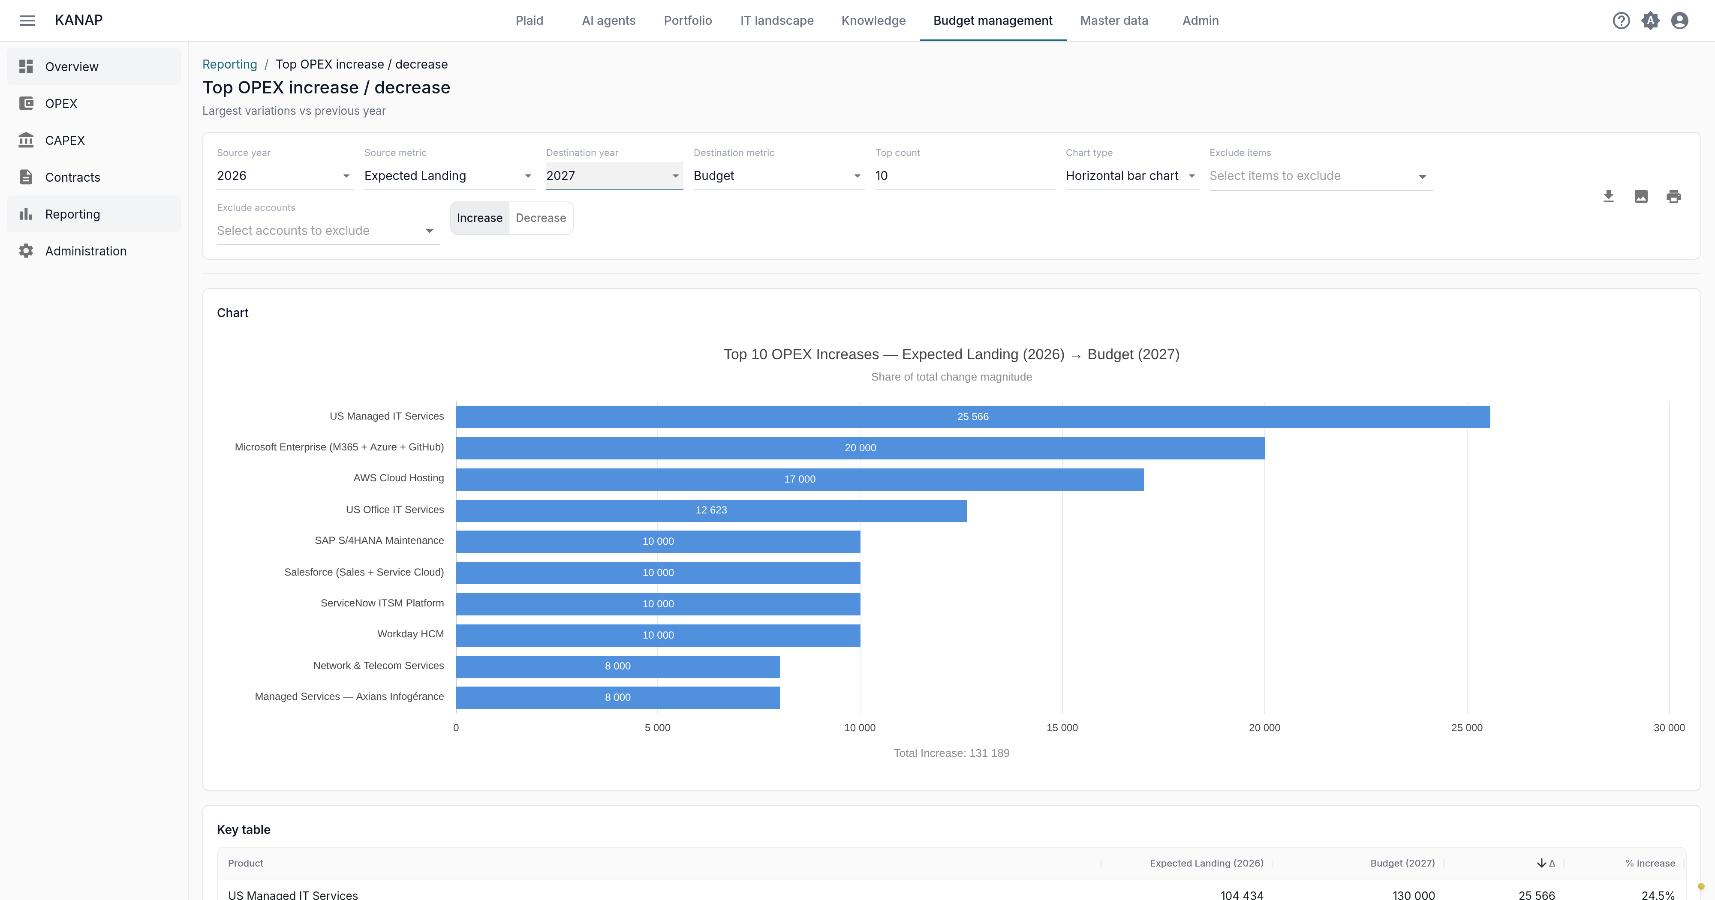Click the CAPEX bank icon in sidebar

(x=26, y=140)
